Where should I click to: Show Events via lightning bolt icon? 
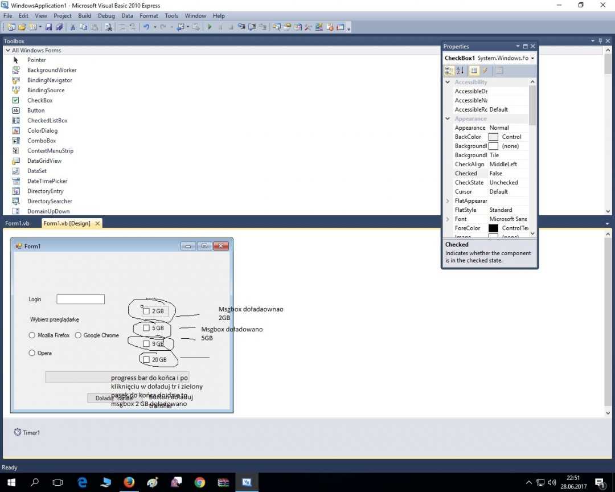click(485, 71)
